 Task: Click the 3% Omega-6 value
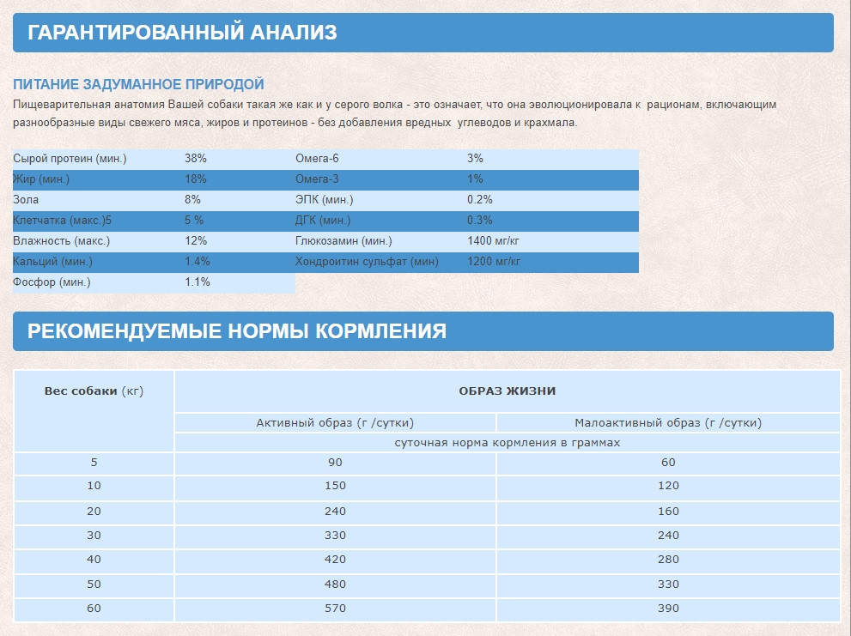475,159
